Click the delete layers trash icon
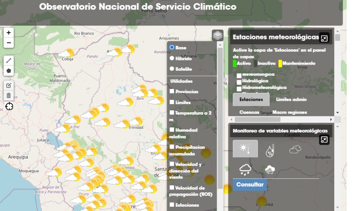Screen dimensions: 353x211 click(8, 96)
